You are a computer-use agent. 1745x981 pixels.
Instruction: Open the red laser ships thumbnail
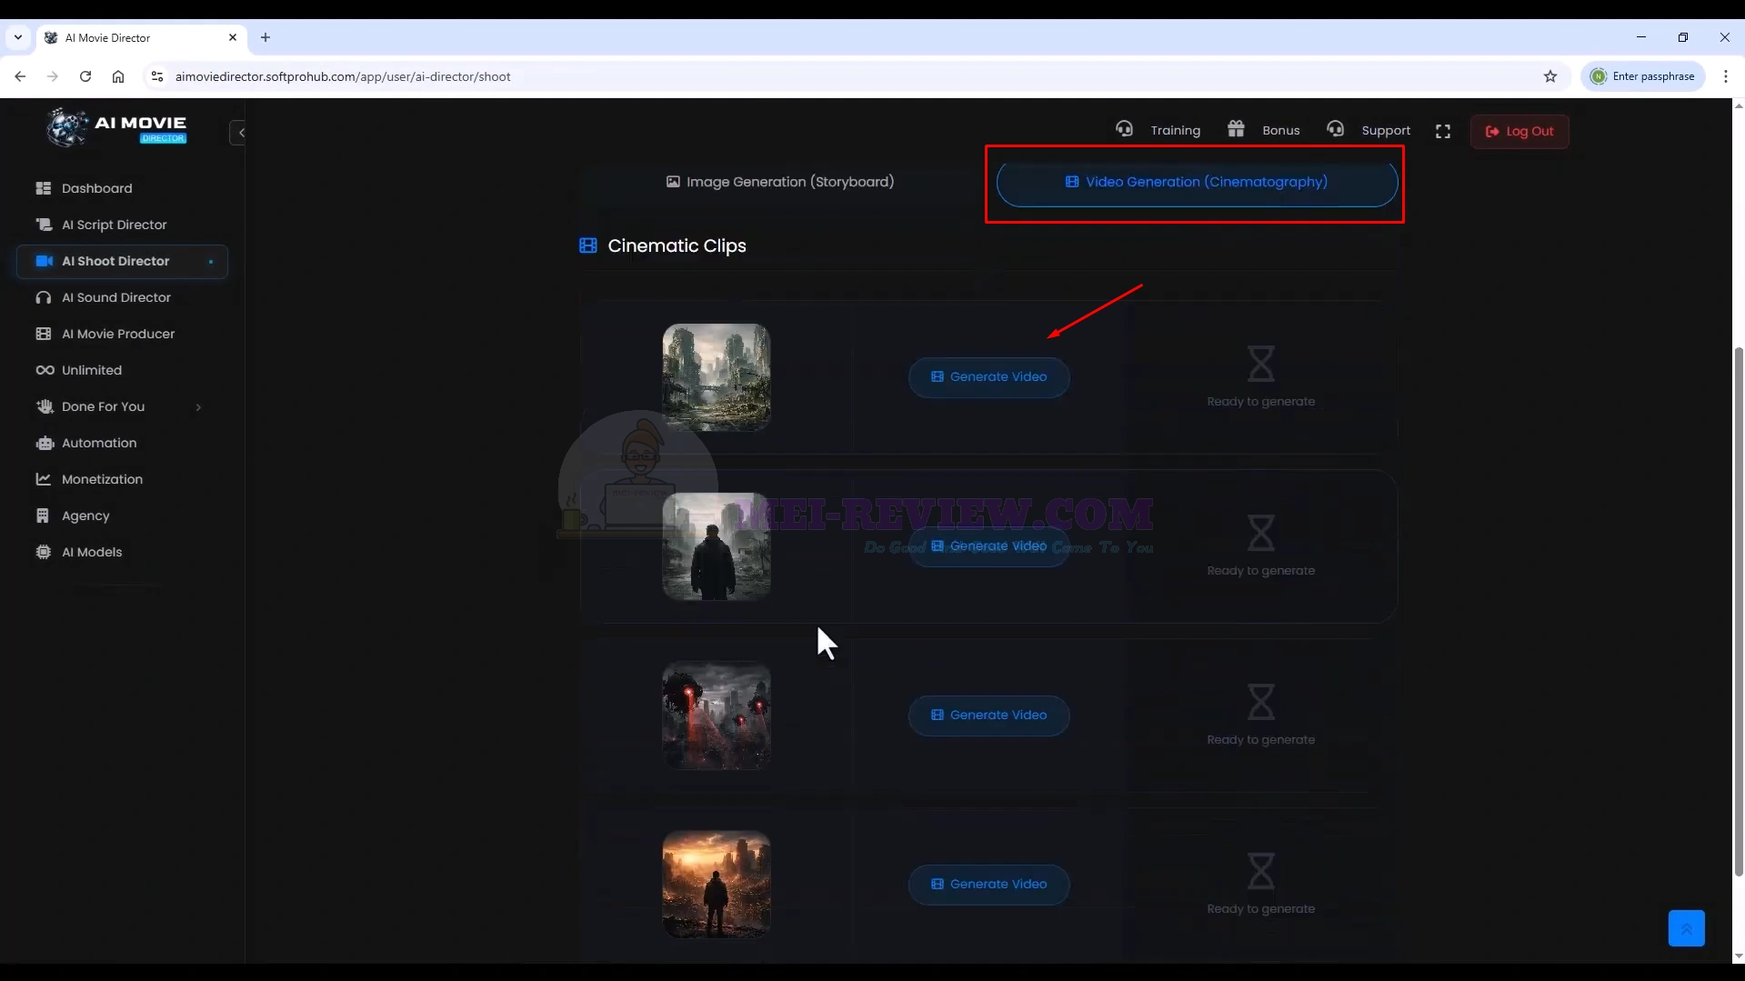click(x=717, y=715)
